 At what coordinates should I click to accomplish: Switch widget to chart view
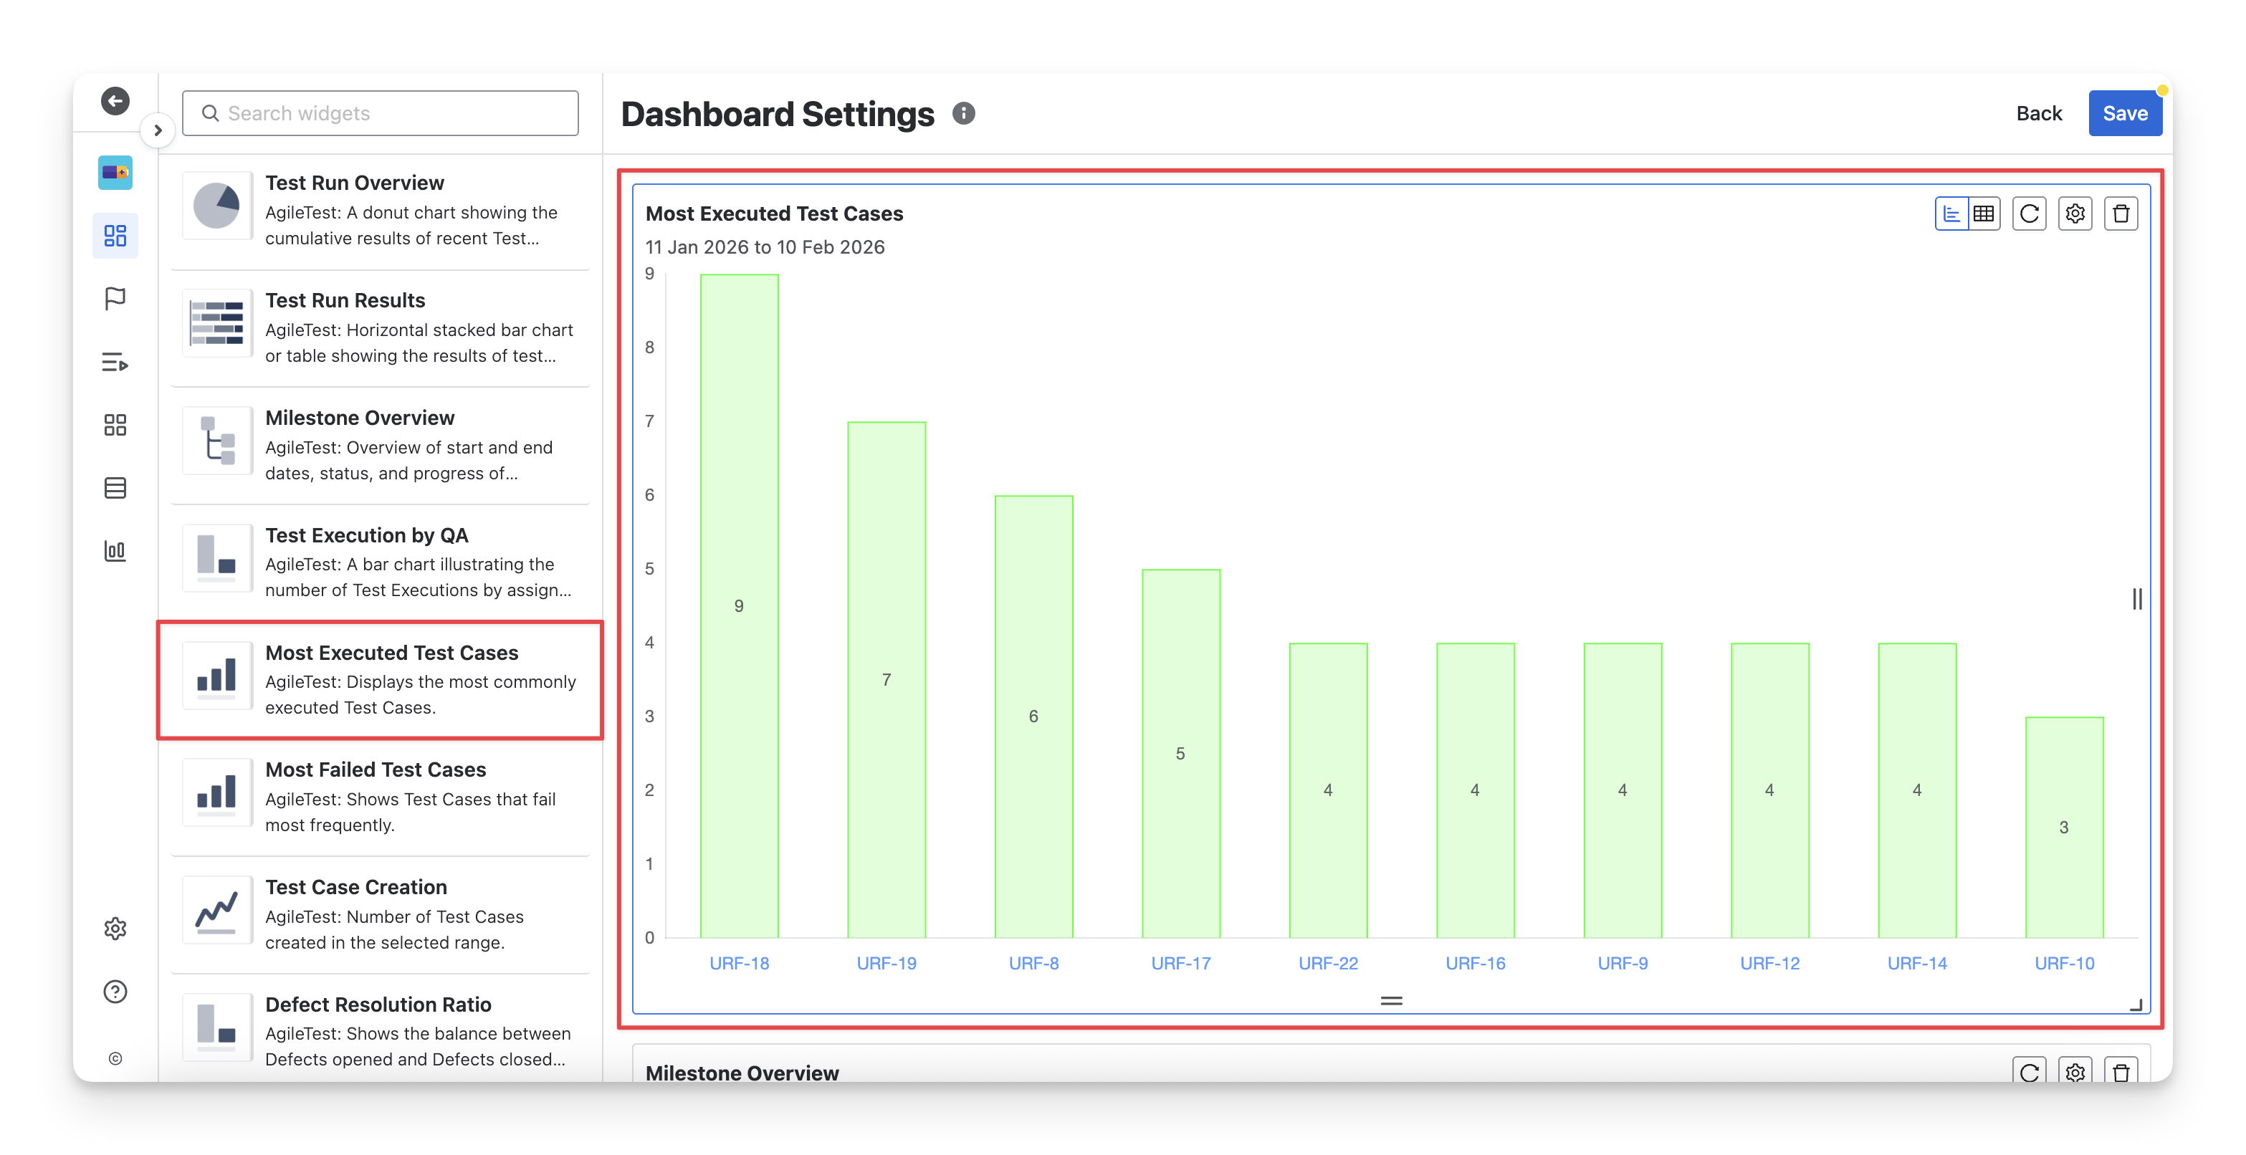(1952, 214)
